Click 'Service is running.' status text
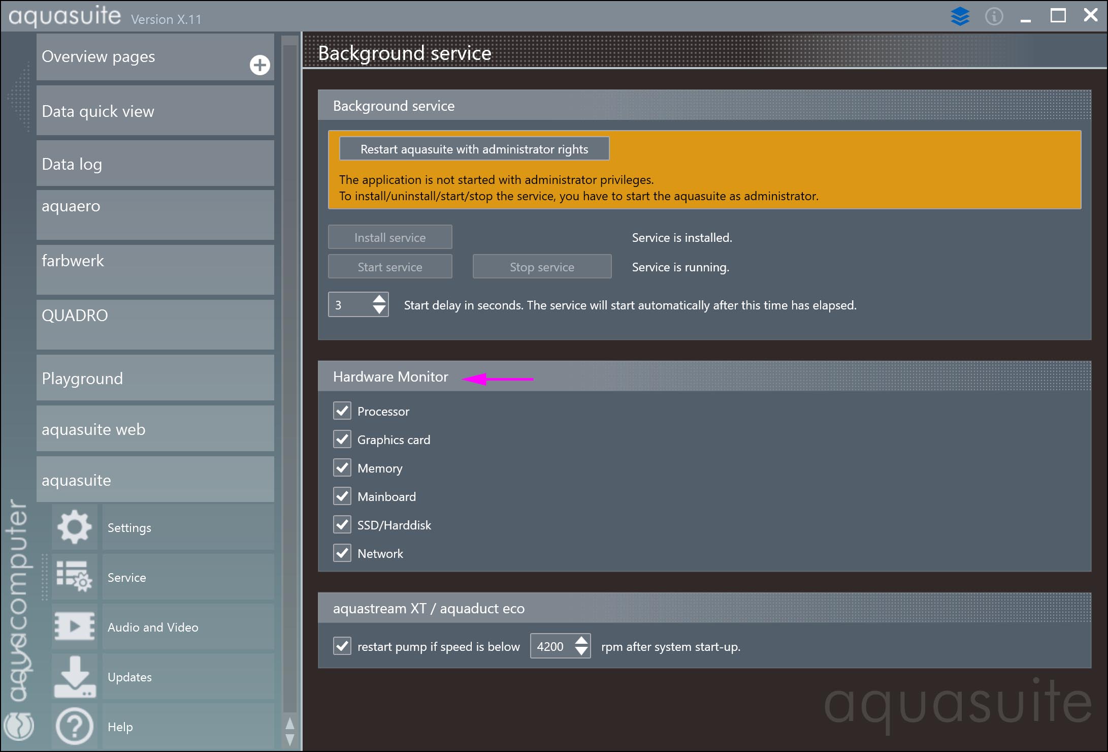 [x=680, y=267]
